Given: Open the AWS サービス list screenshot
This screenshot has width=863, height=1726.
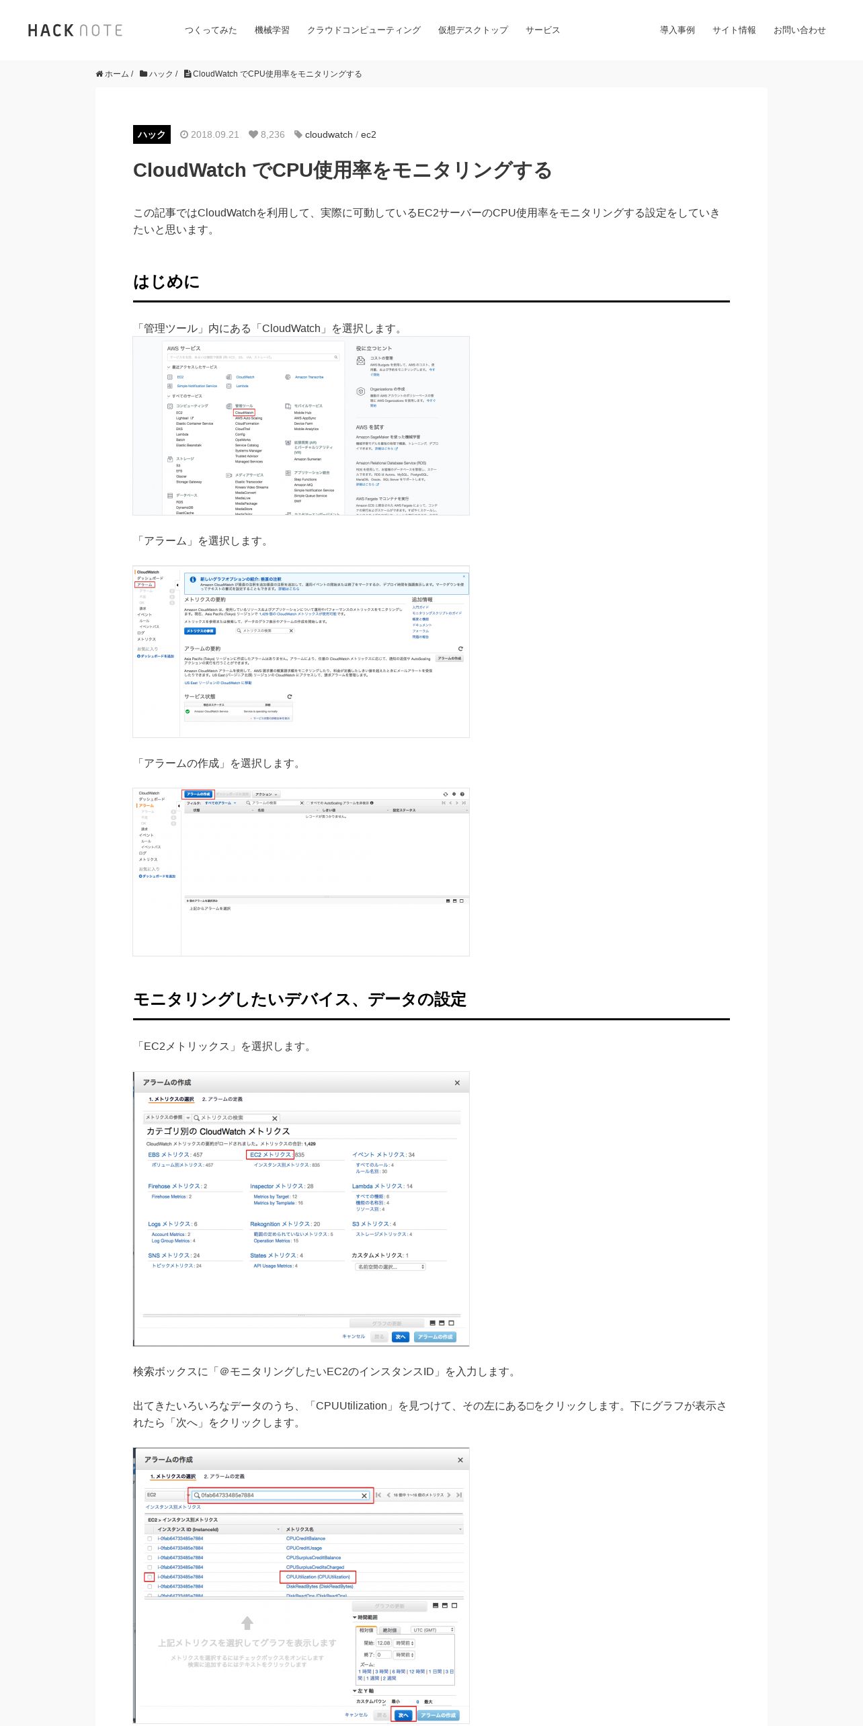Looking at the screenshot, I should tap(301, 425).
